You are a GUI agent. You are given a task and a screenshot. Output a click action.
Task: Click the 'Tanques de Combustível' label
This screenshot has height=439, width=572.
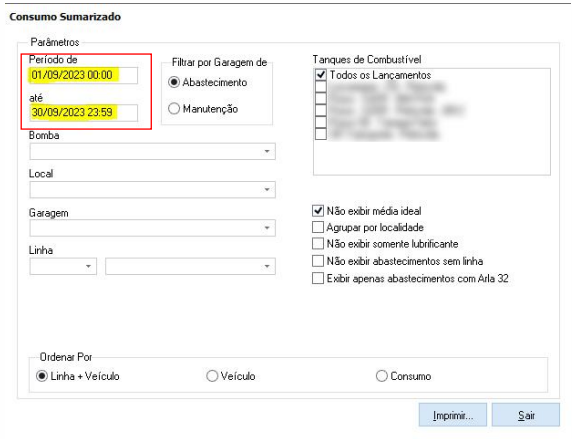pos(367,59)
